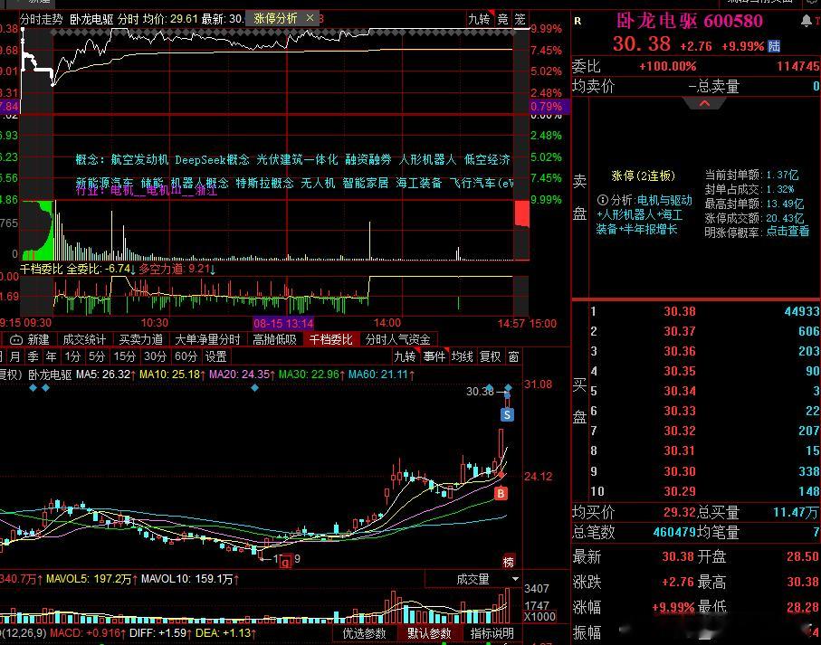Click the red volume block at closing auction
Image resolution: width=821 pixels, height=645 pixels.
point(522,213)
